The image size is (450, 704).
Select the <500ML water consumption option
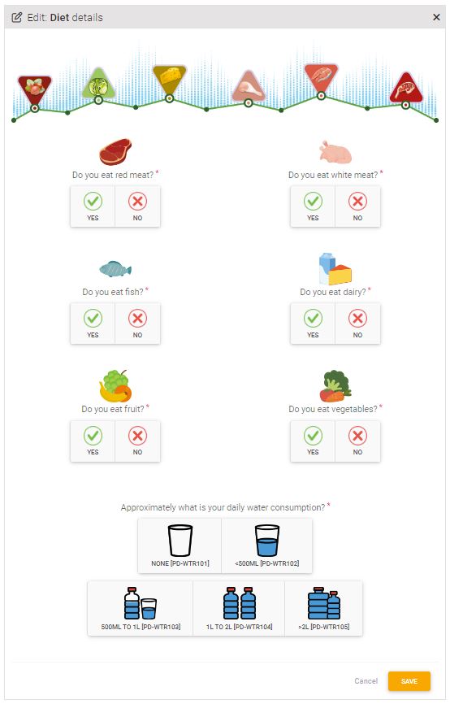point(267,545)
